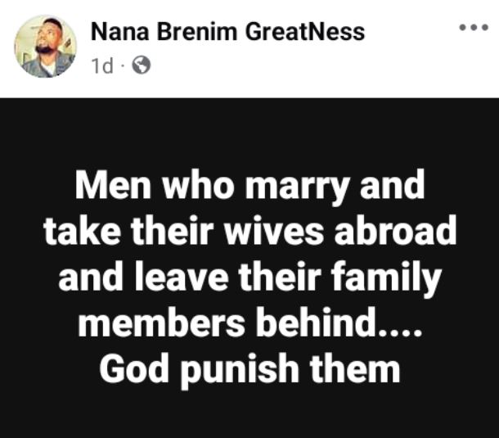Select the line members behind....
The width and height of the screenshot is (499, 438).
(249, 322)
